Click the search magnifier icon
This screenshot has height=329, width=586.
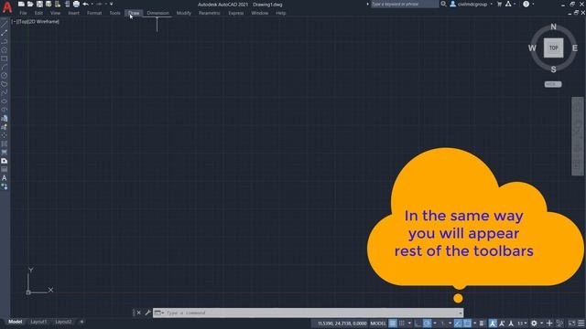[443, 4]
